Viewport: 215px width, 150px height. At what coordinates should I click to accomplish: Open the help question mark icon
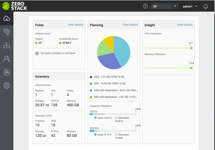pos(145,6)
